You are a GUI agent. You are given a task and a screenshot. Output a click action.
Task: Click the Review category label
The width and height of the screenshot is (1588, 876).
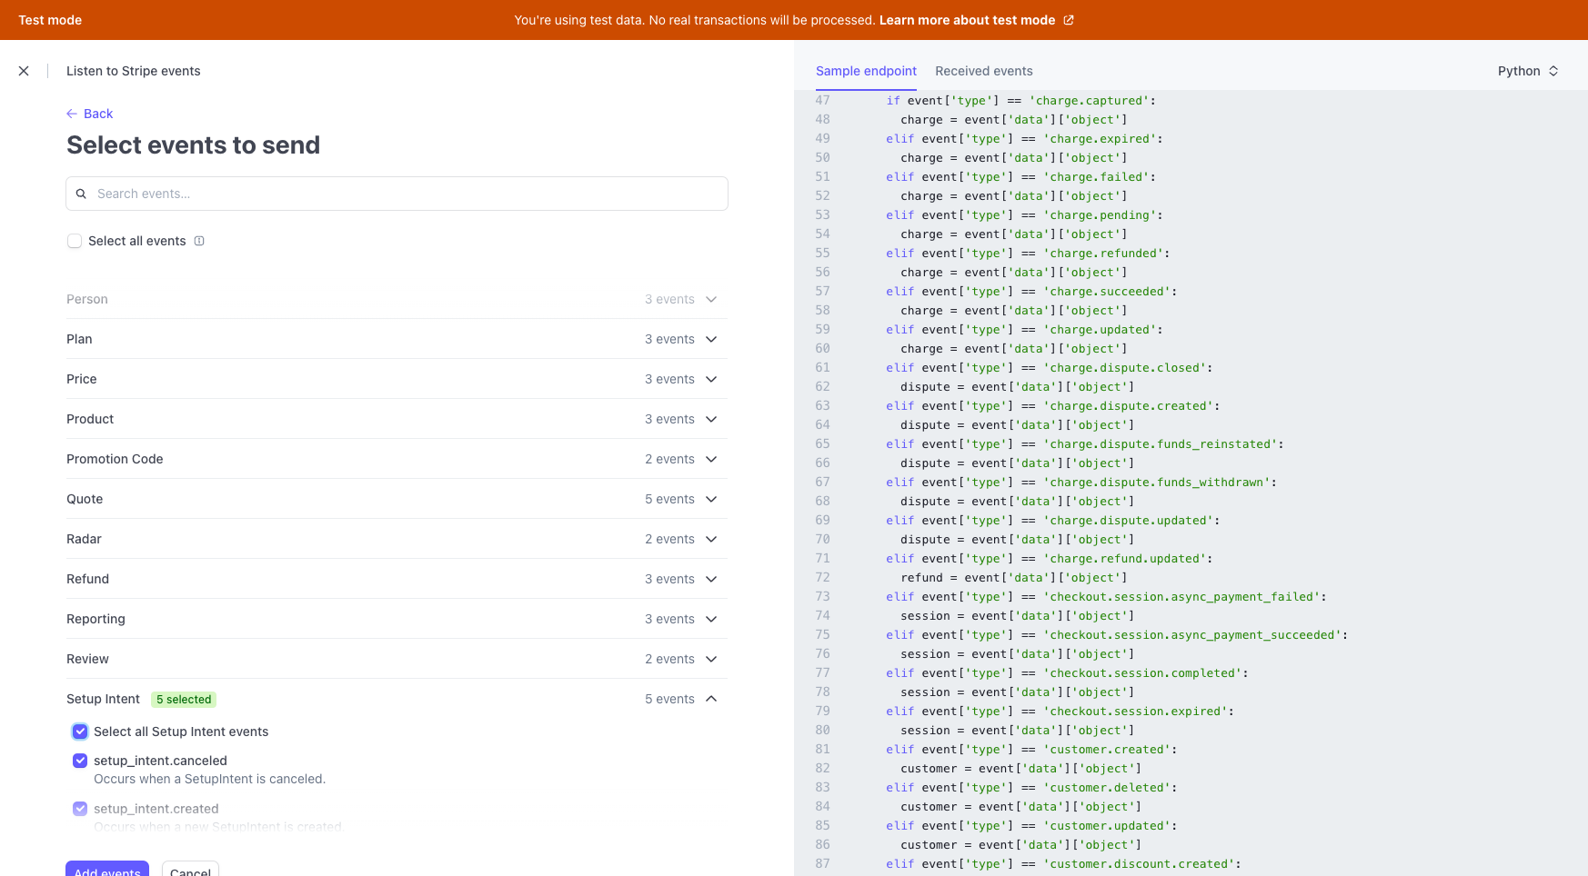[x=87, y=659]
